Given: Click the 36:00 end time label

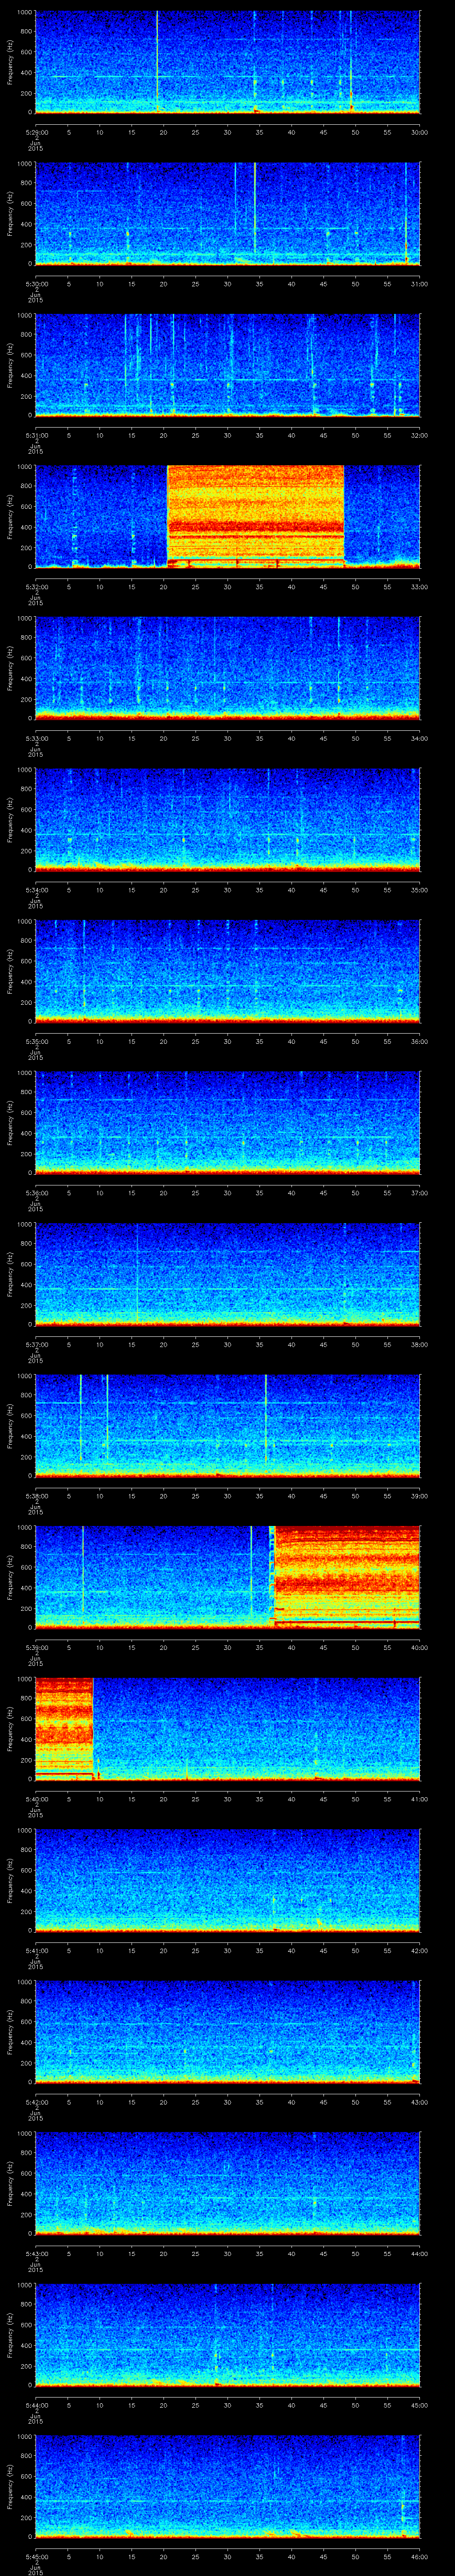Looking at the screenshot, I should [x=419, y=1041].
